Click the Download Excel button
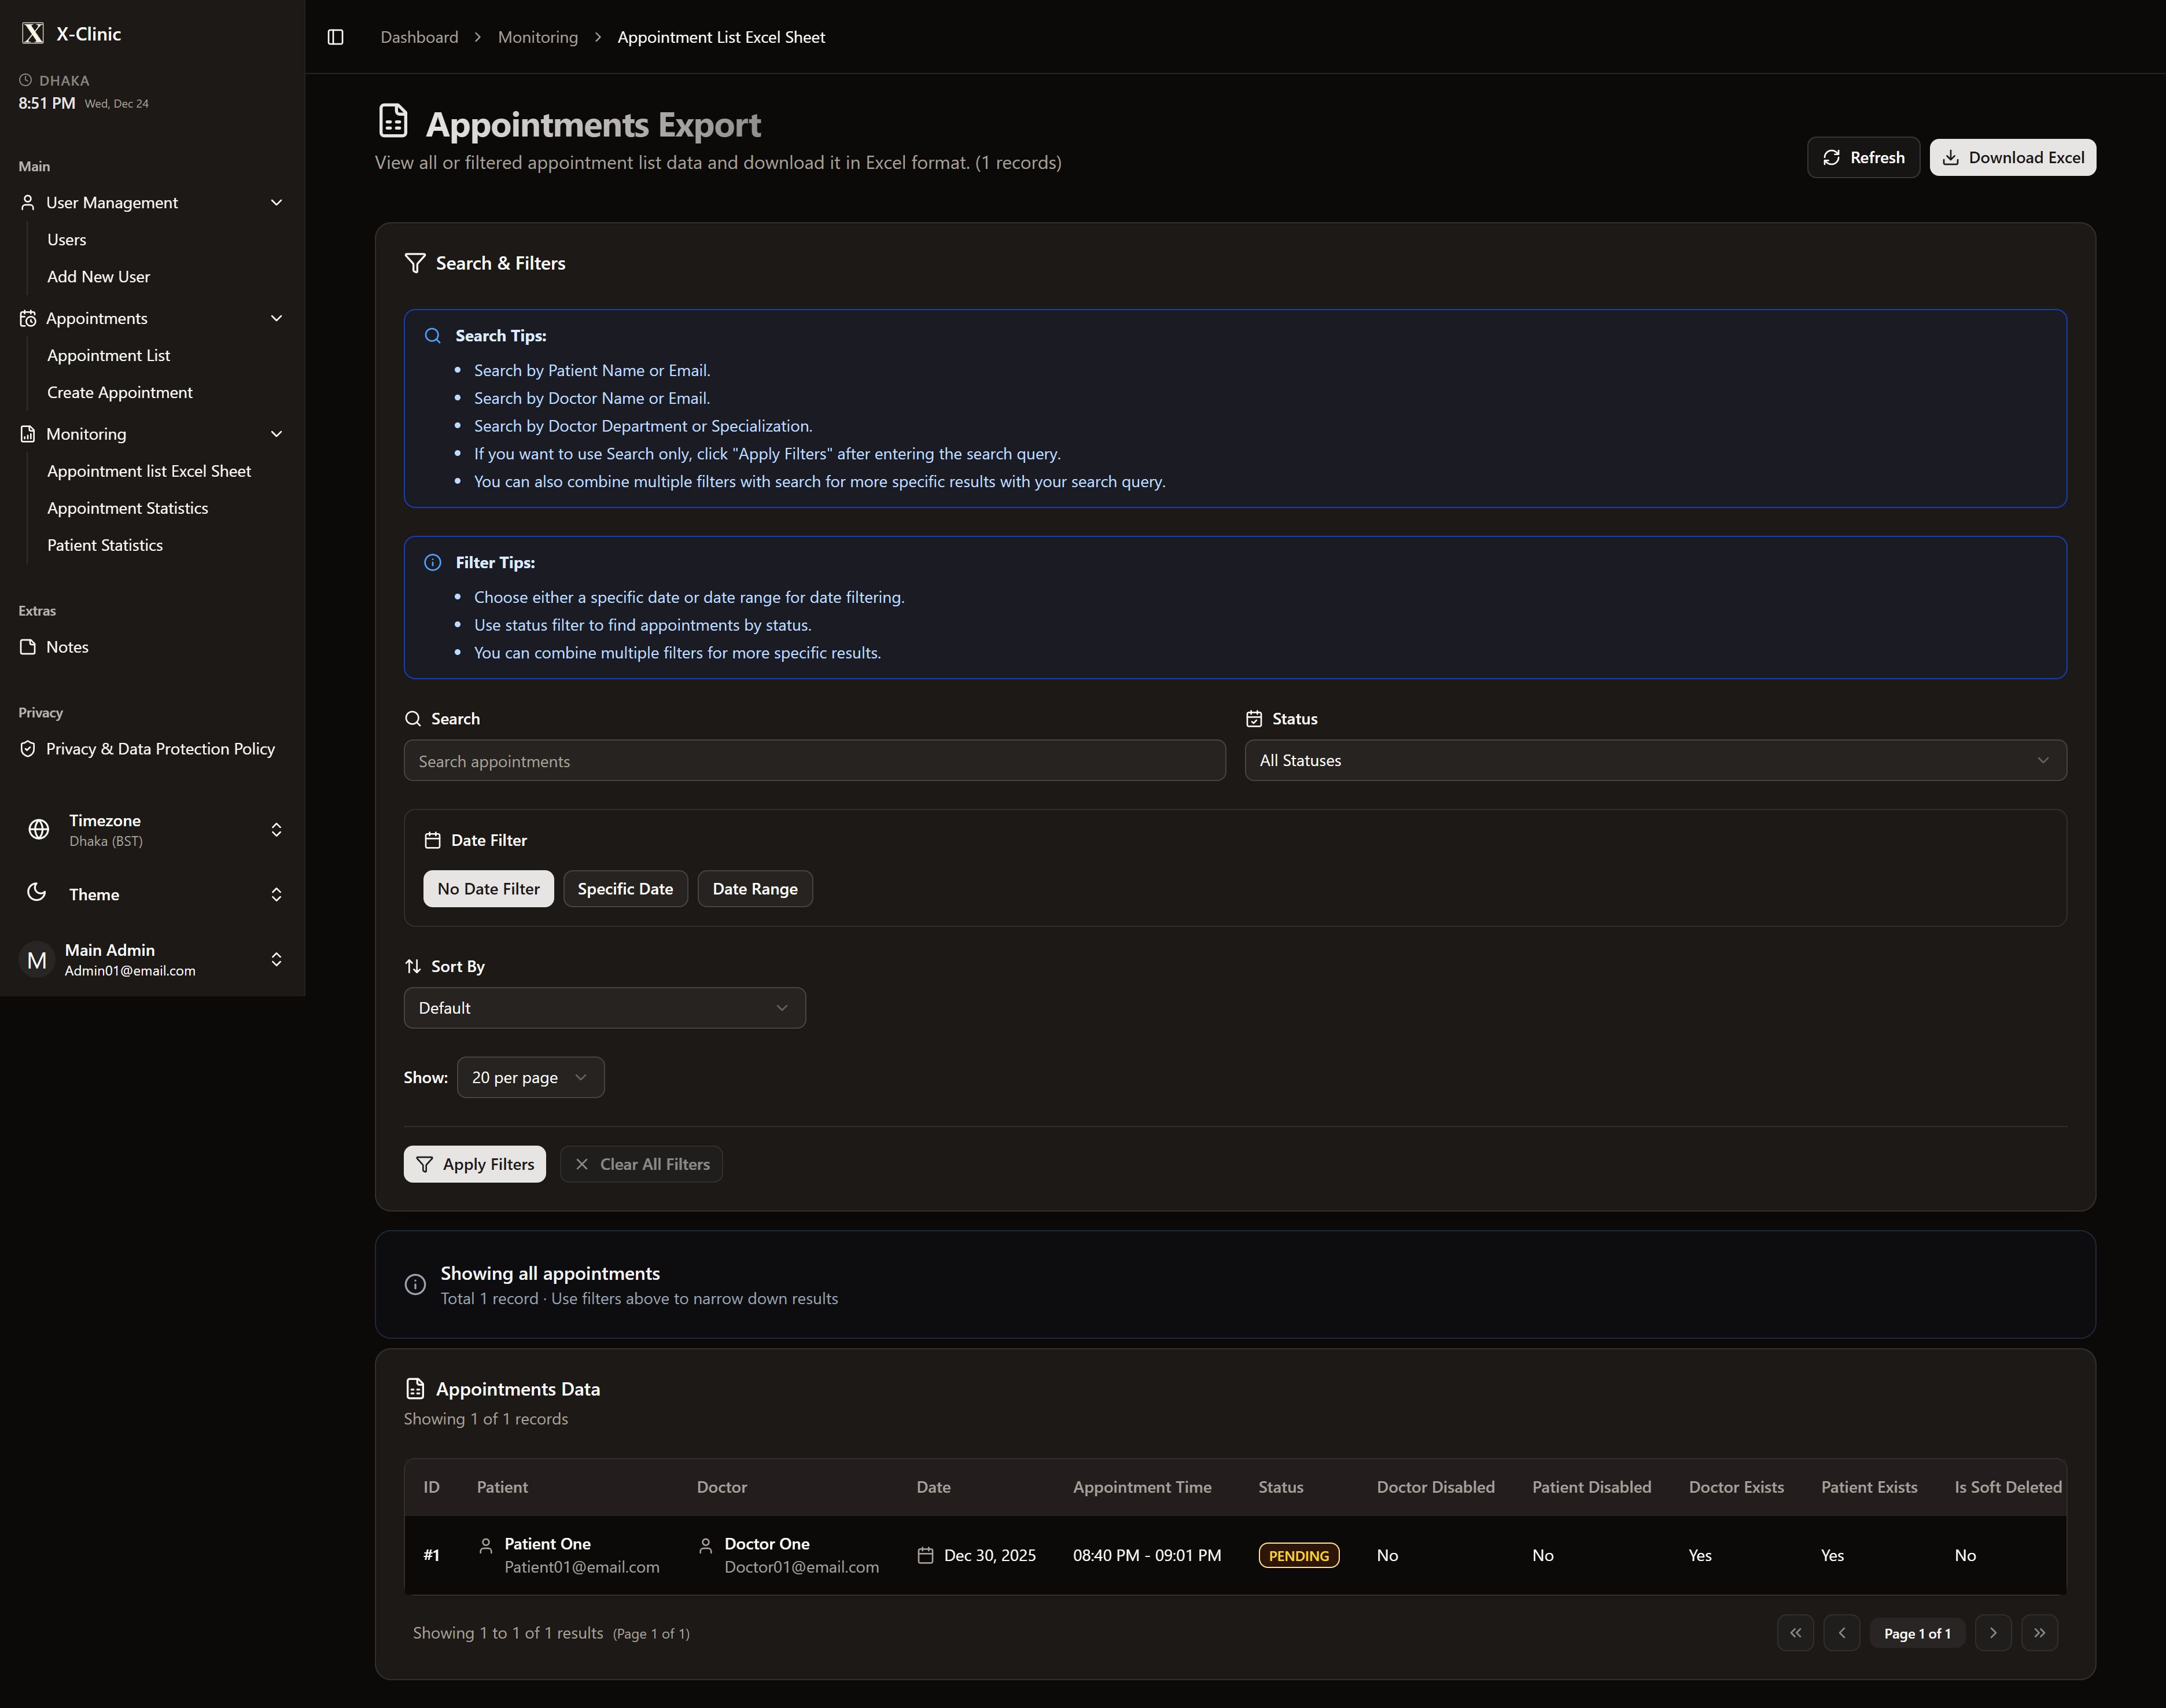2166x1708 pixels. 2012,158
